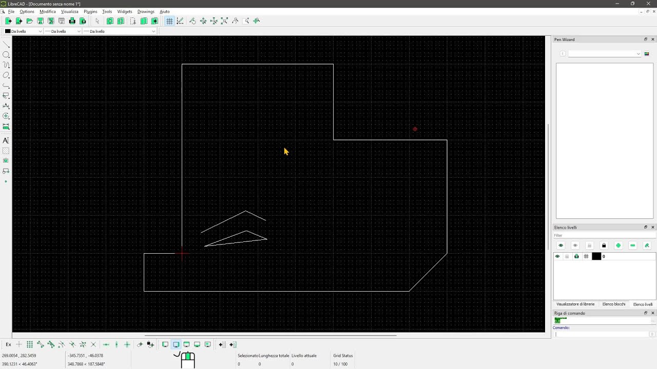The height and width of the screenshot is (369, 657).
Task: Open the File menu
Action: click(x=11, y=11)
